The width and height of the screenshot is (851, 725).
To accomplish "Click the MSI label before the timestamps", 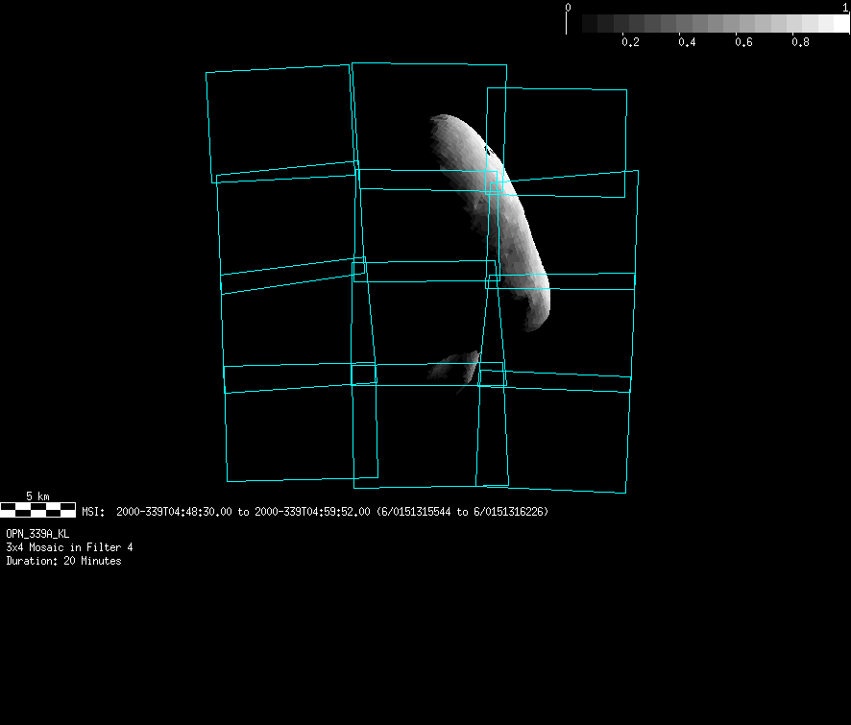I will [93, 512].
